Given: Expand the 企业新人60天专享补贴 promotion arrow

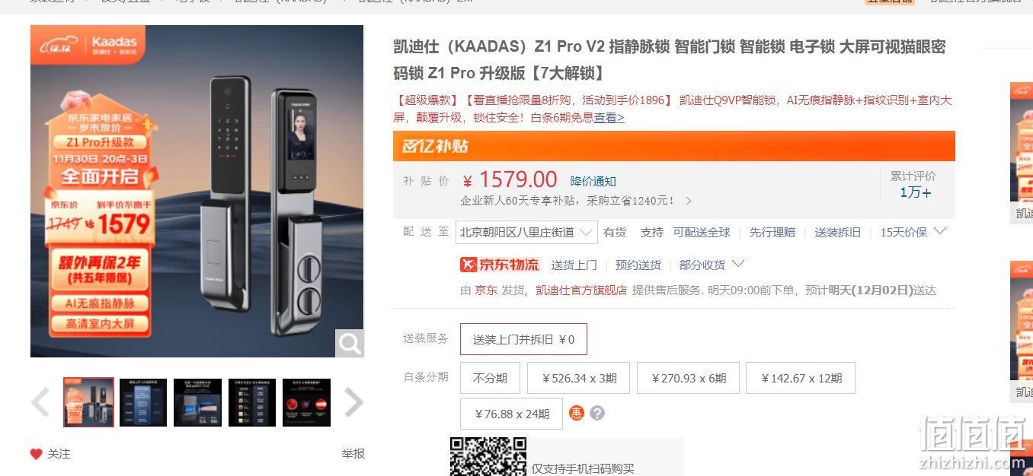Looking at the screenshot, I should (x=689, y=201).
